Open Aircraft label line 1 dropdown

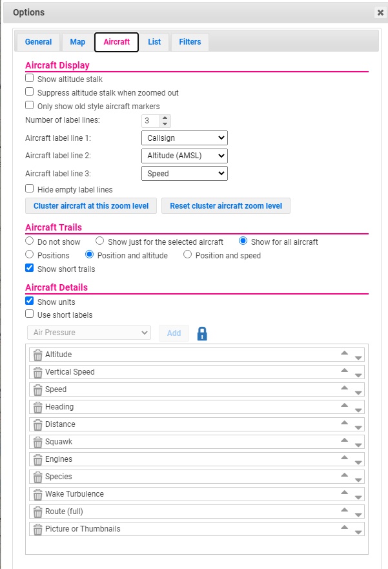coord(185,138)
